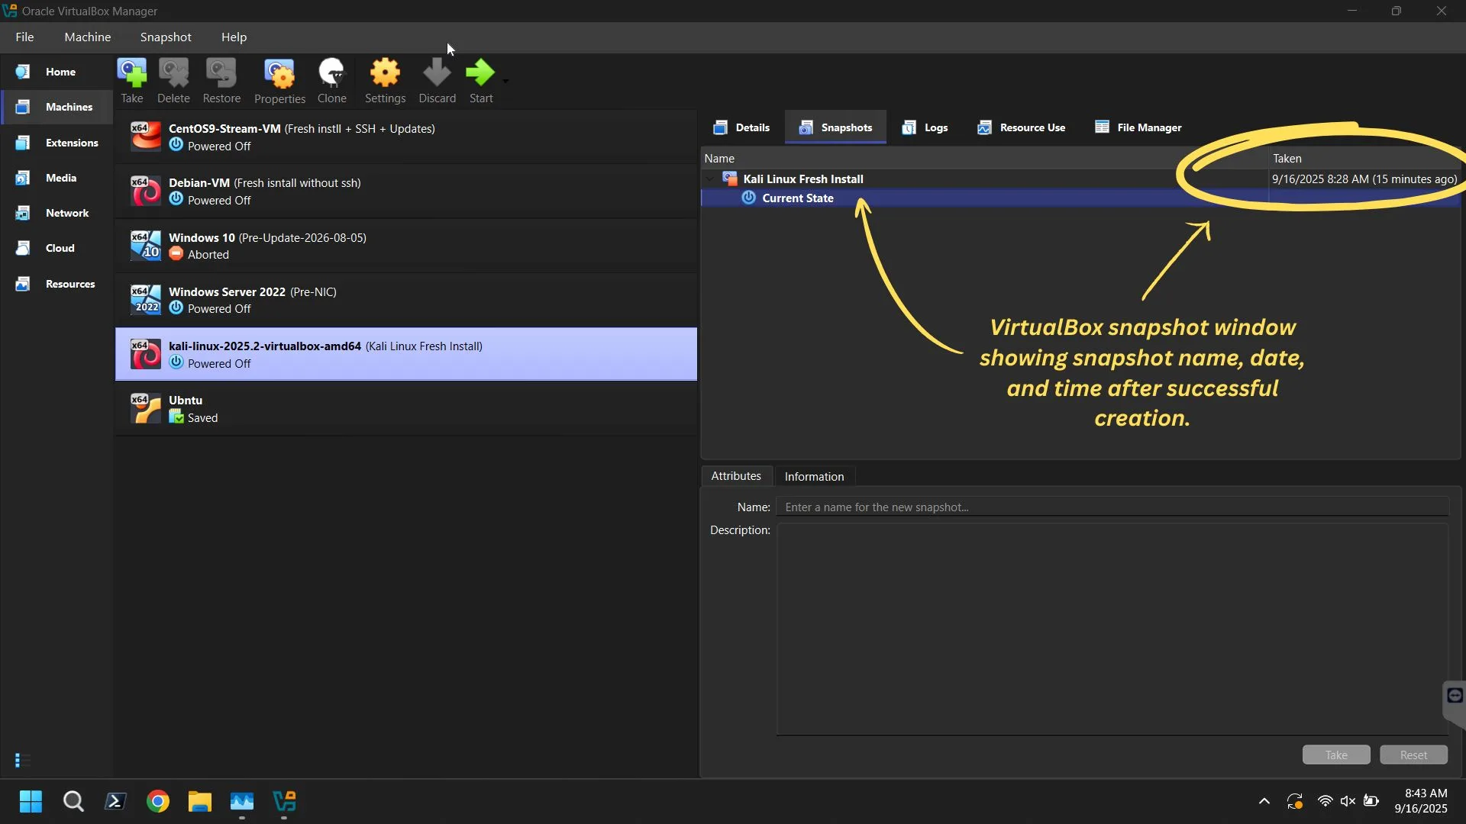The height and width of the screenshot is (824, 1466).
Task: Unmute system volume in the tray
Action: (x=1348, y=801)
